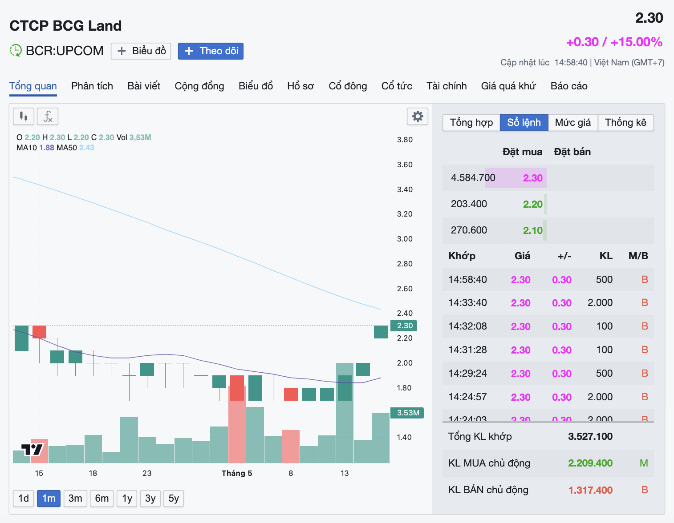Click total matched volume 3.527.100
The width and height of the screenshot is (674, 523).
point(590,437)
